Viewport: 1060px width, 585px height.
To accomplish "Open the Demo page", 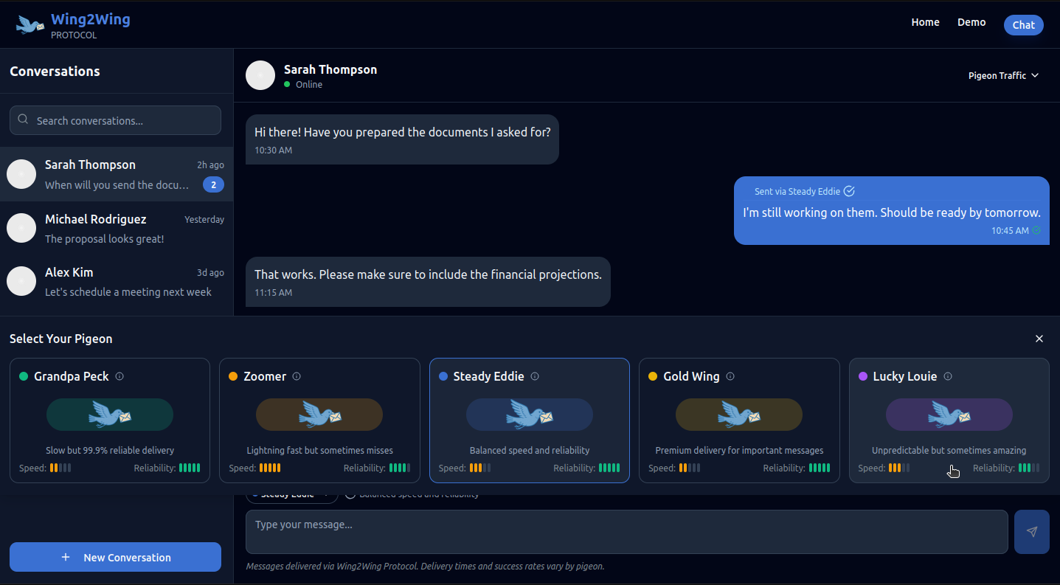I will tap(971, 22).
